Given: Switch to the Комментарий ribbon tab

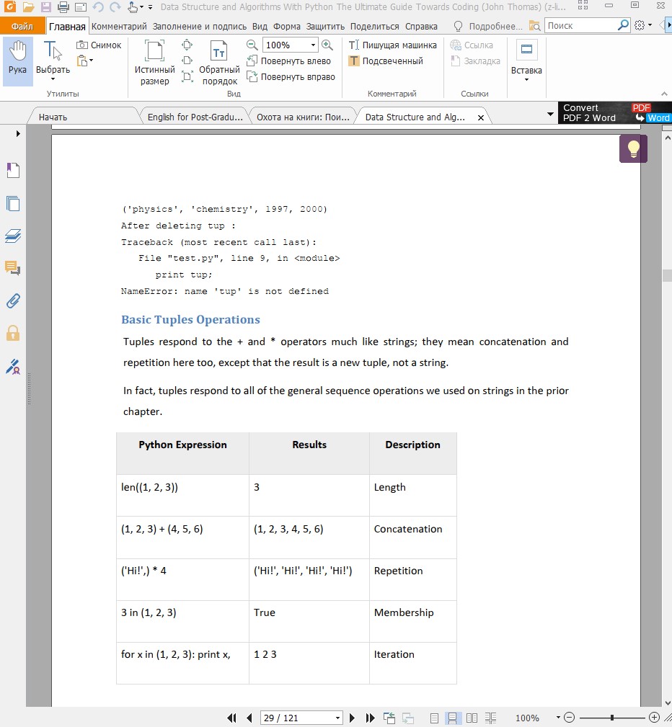Looking at the screenshot, I should click(119, 27).
